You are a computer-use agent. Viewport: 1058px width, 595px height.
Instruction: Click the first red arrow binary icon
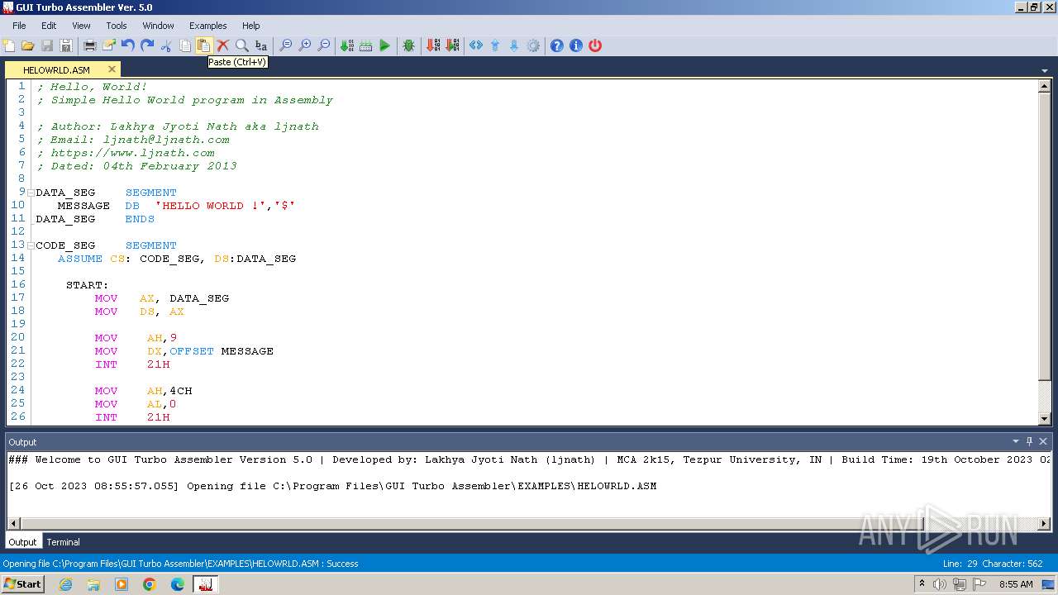click(433, 45)
